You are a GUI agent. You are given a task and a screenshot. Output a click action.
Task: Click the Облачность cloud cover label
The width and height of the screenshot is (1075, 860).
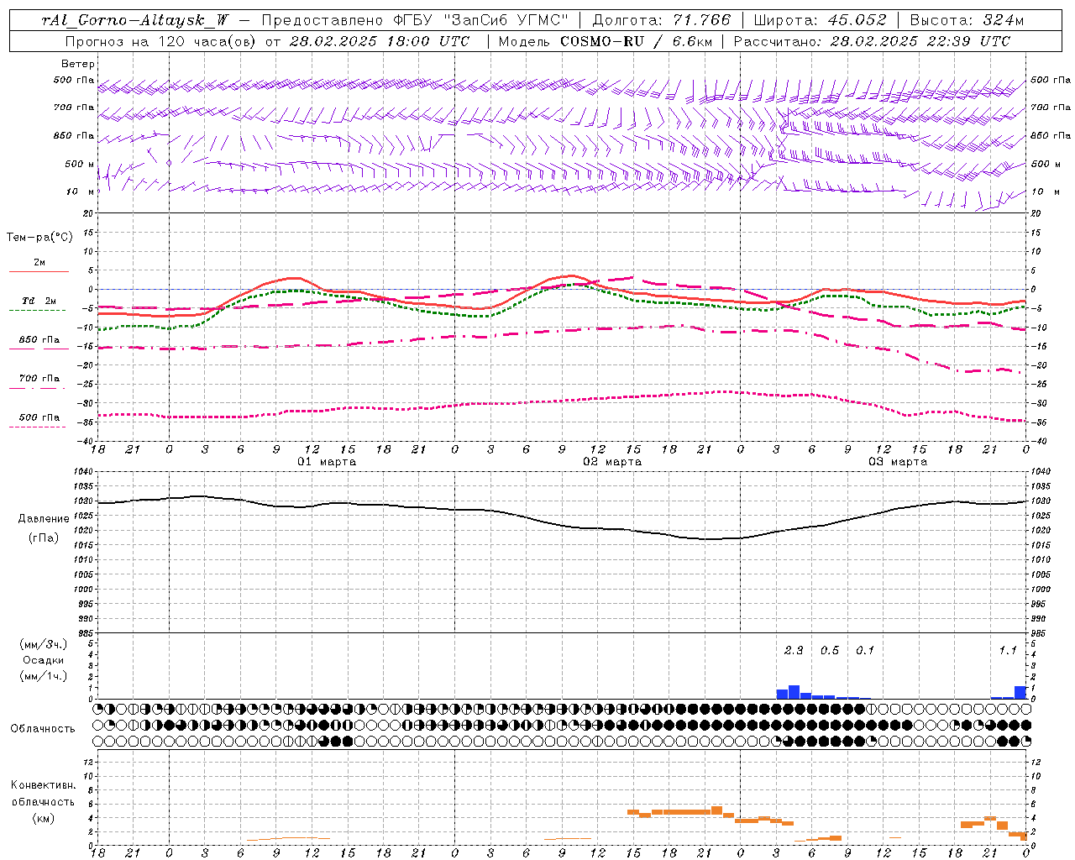coord(43,729)
